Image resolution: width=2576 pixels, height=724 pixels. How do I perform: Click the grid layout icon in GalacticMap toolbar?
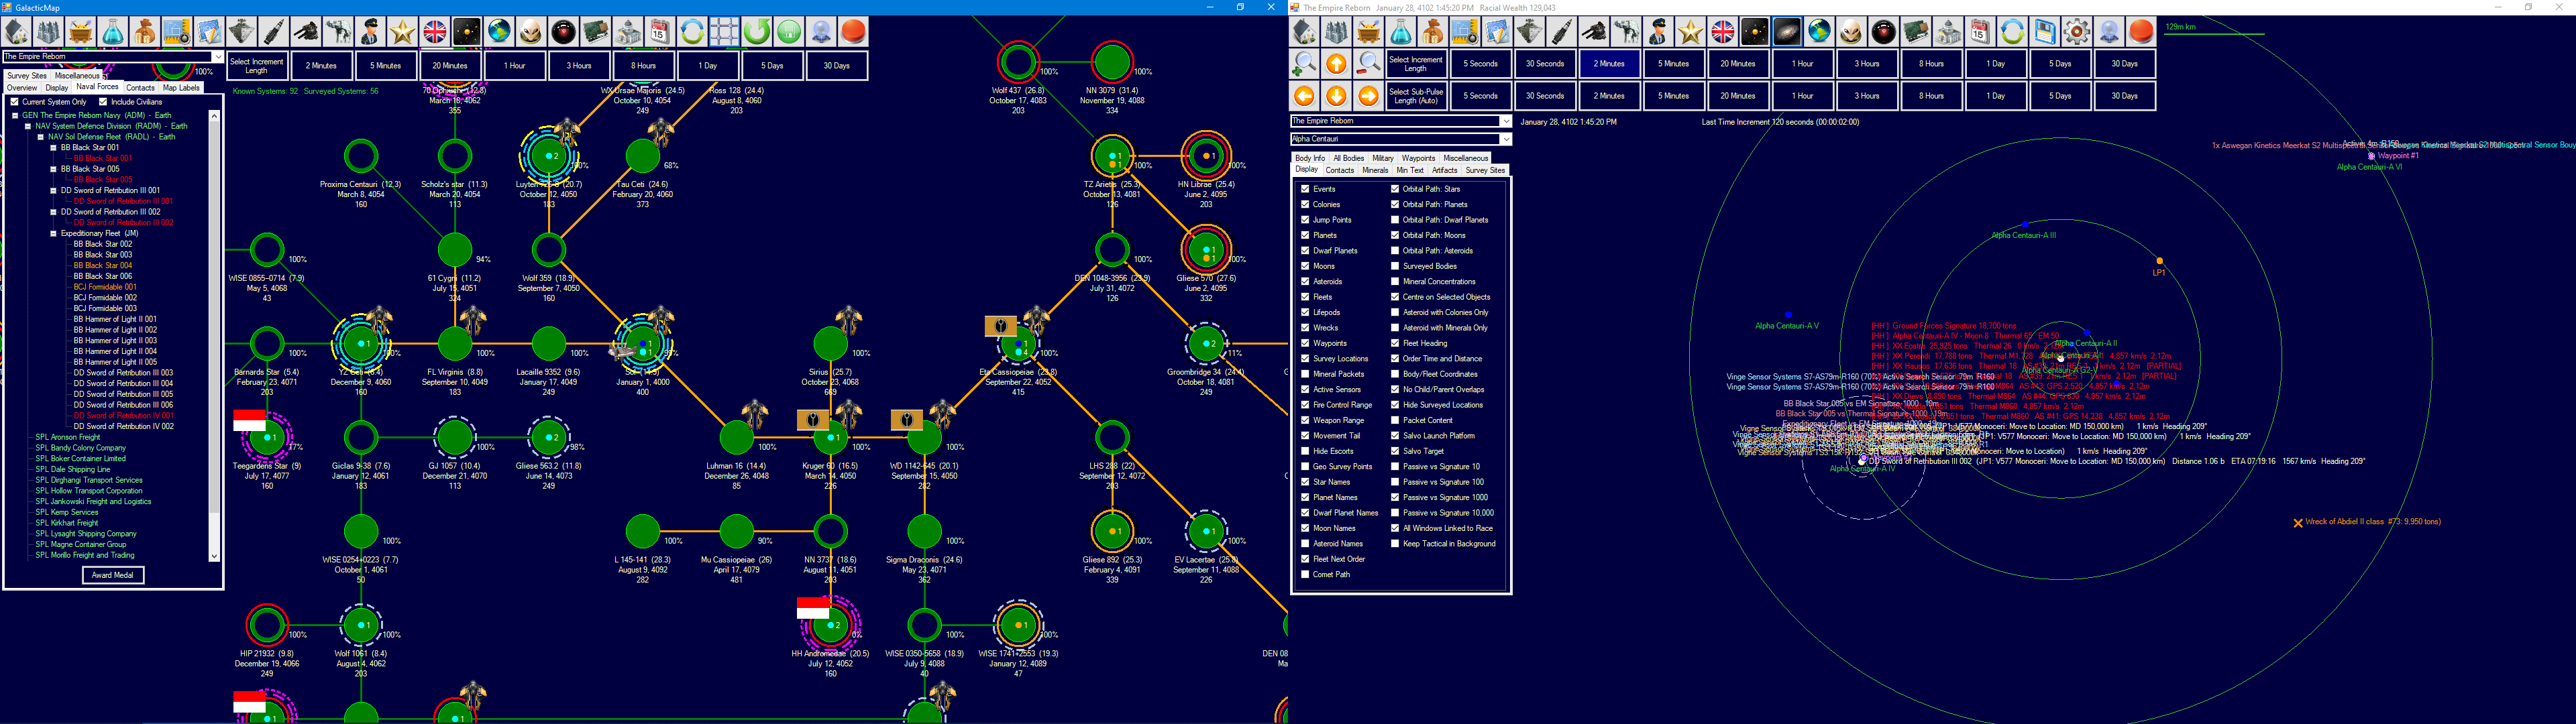(724, 32)
